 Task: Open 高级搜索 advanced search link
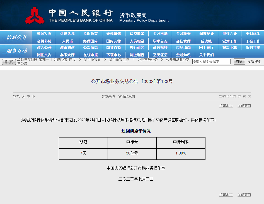tap(254, 62)
